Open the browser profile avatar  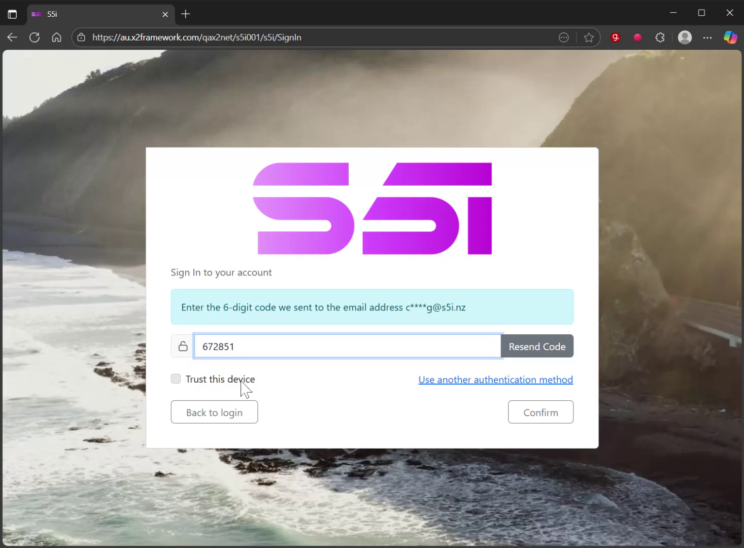[685, 37]
